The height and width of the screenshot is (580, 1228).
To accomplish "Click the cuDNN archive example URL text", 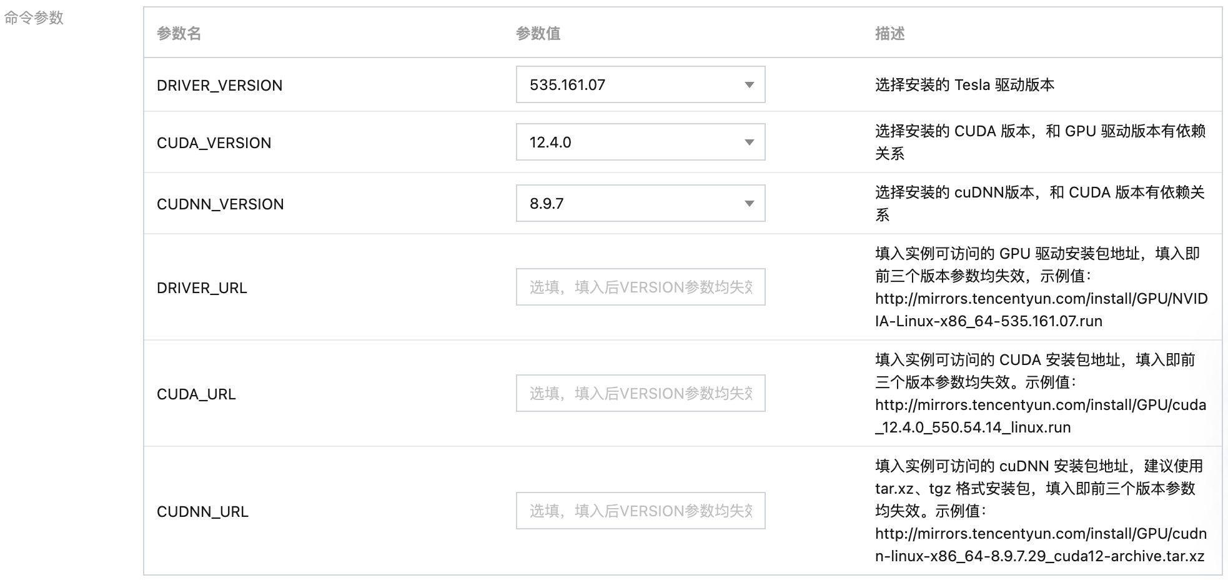I will point(1040,545).
